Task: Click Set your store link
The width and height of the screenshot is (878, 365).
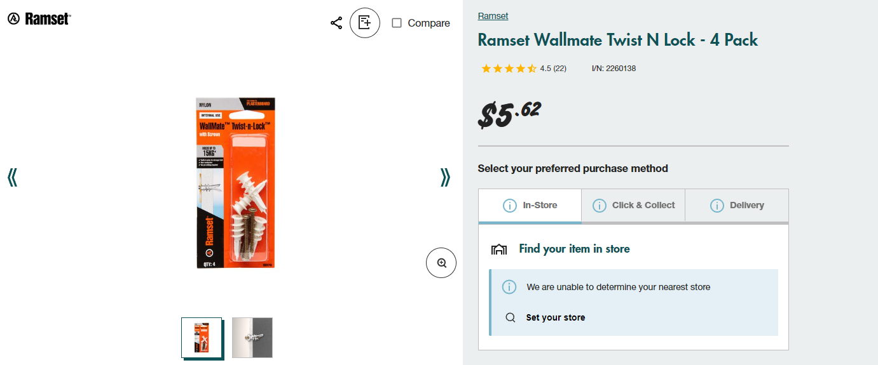Action: click(555, 317)
